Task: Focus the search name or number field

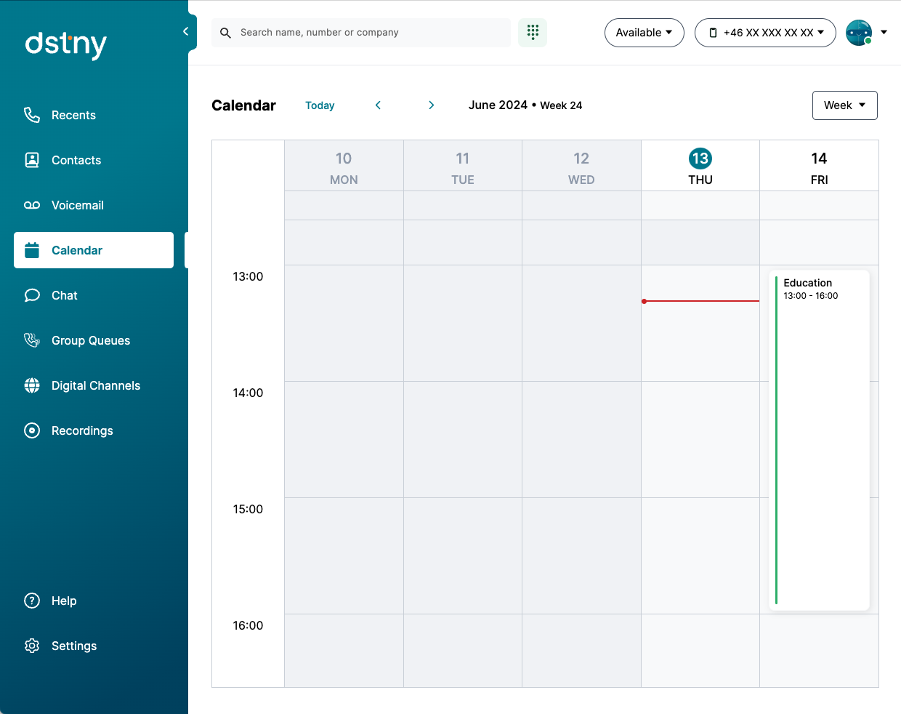Action: (361, 33)
